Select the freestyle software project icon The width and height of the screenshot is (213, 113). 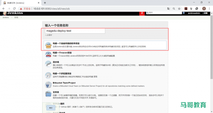coord(48,45)
